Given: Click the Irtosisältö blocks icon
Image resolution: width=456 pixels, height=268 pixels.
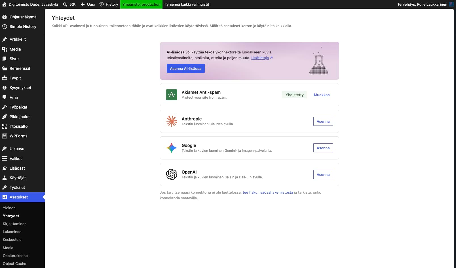Looking at the screenshot, I should 5,126.
